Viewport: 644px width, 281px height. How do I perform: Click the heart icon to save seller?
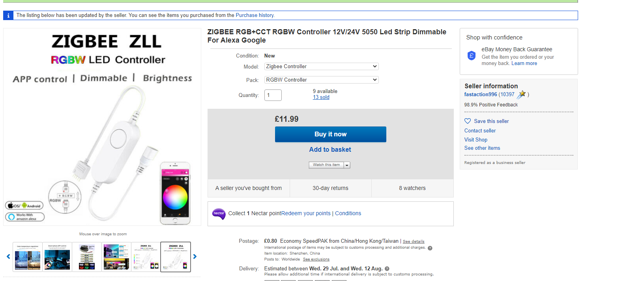pyautogui.click(x=468, y=121)
